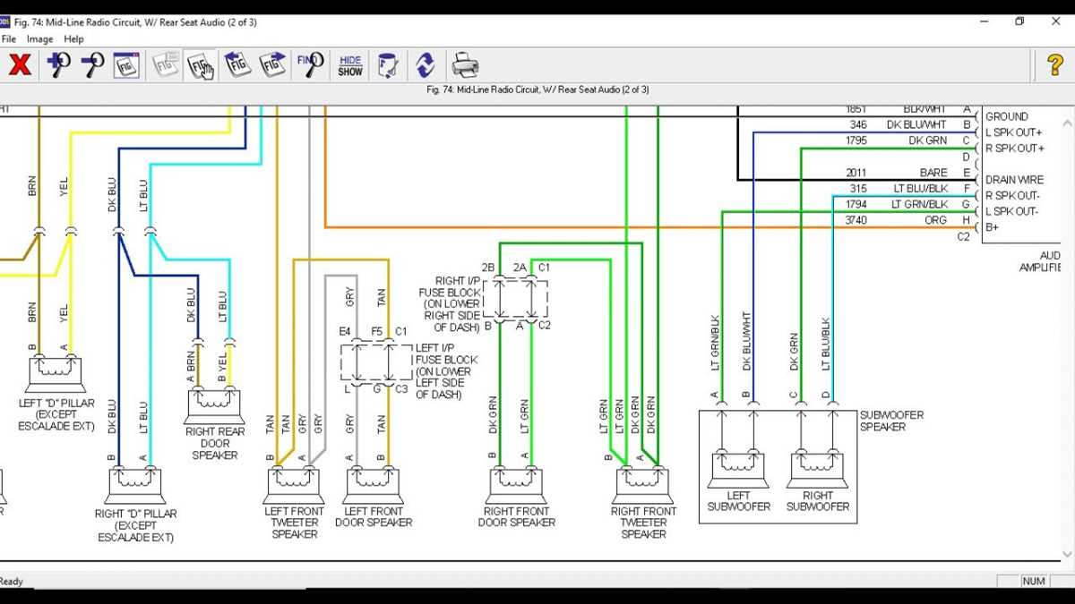Open the paint bucket color tool
The height and width of the screenshot is (604, 1075).
(x=388, y=64)
